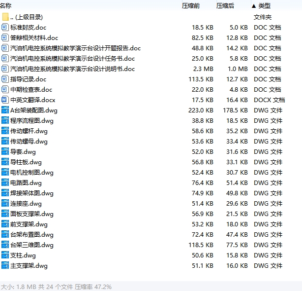Click the 178.5 KB compressed size value
This screenshot has height=291, width=302.
[236, 110]
